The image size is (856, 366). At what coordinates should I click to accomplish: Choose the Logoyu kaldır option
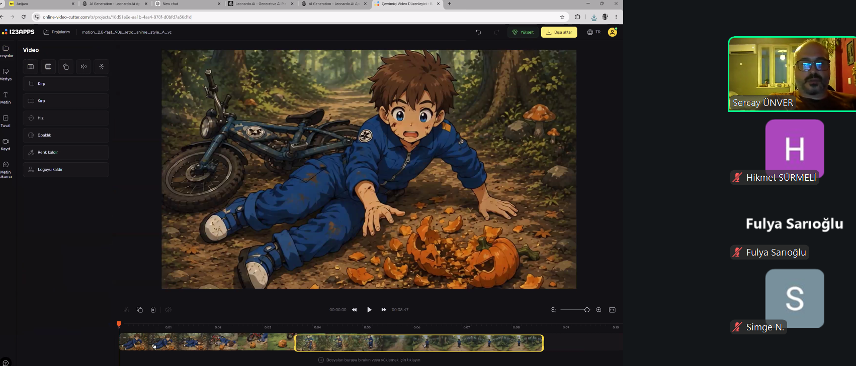coord(66,170)
